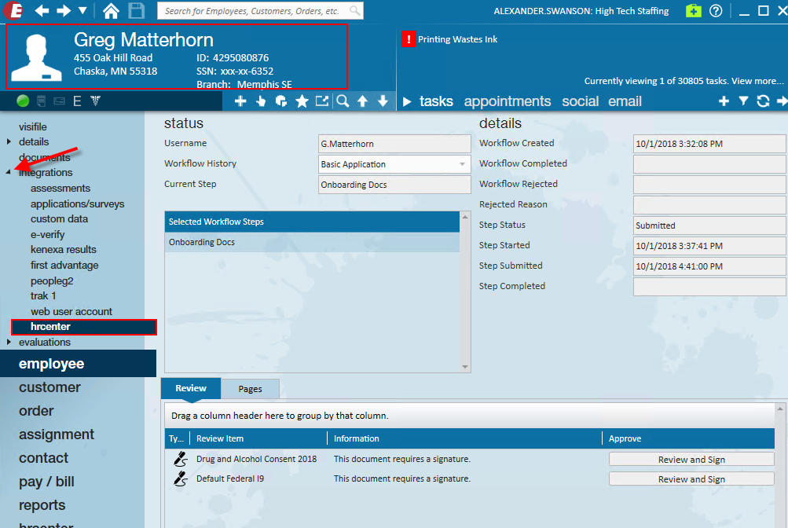Viewport: 788px width, 528px height.
Task: Click the magnifier search icon in employee toolbar
Action: [x=343, y=101]
